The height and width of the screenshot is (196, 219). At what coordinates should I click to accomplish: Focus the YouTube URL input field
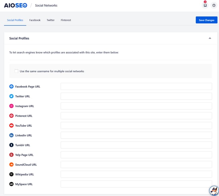[136, 126]
